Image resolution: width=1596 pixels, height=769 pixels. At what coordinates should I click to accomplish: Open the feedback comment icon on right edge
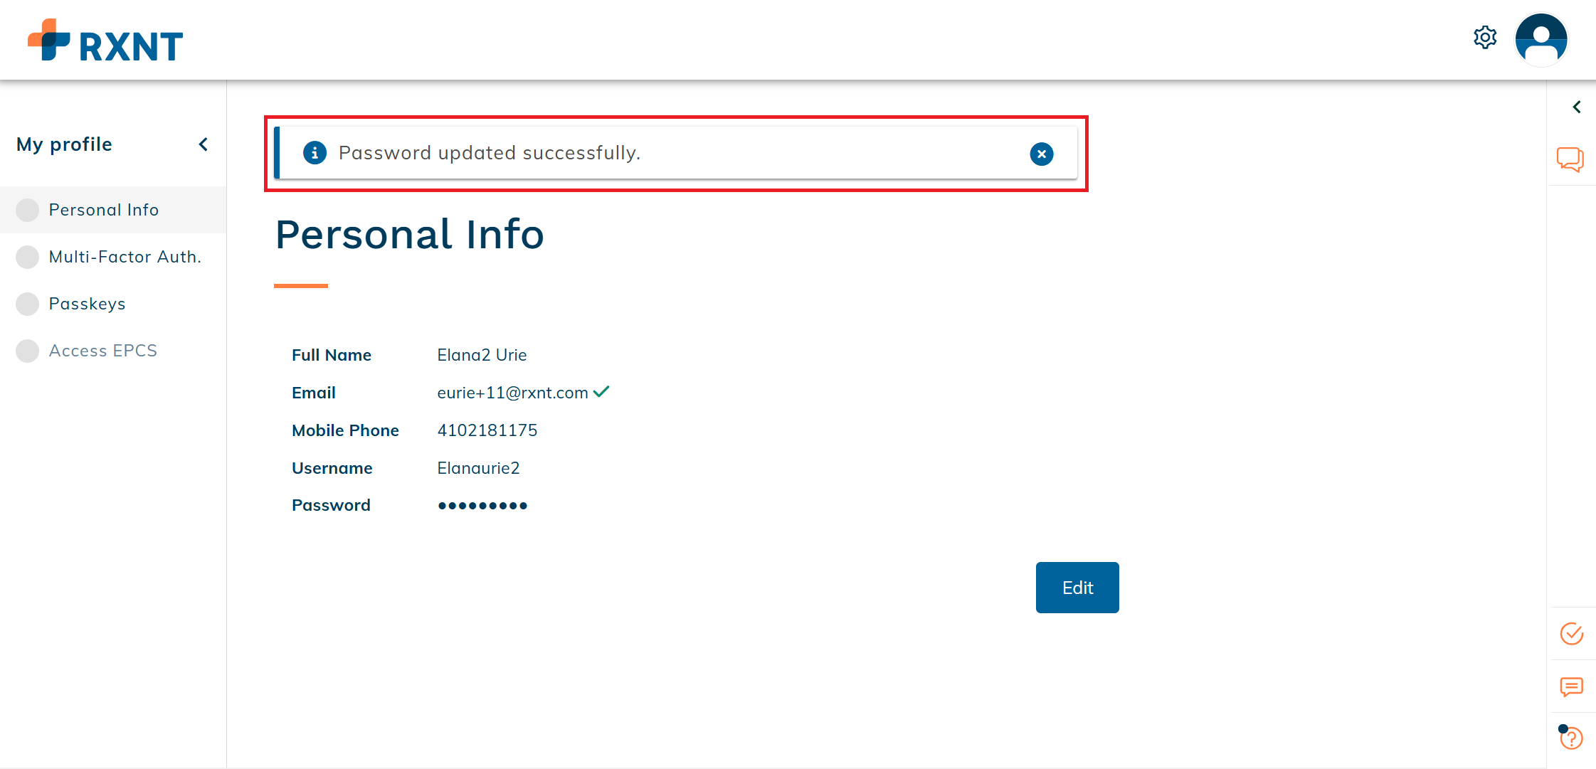pos(1572,687)
